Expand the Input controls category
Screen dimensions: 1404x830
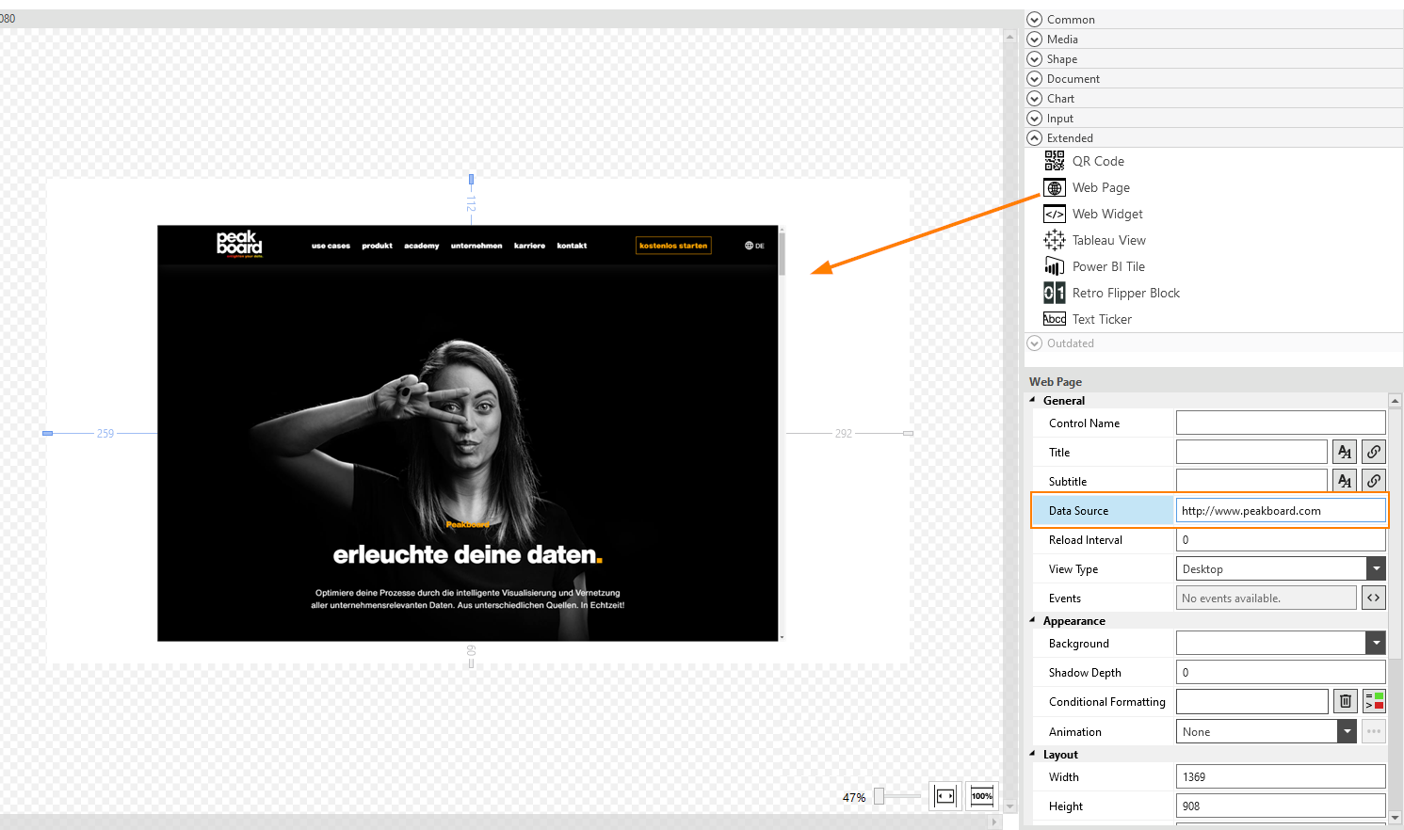pyautogui.click(x=1035, y=118)
